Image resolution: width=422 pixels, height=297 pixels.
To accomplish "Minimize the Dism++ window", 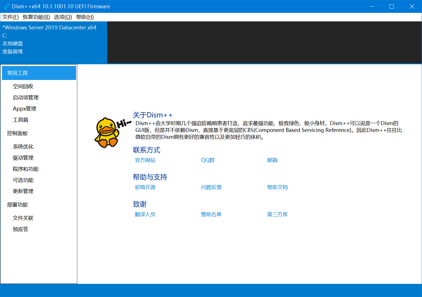I will tap(372, 6).
